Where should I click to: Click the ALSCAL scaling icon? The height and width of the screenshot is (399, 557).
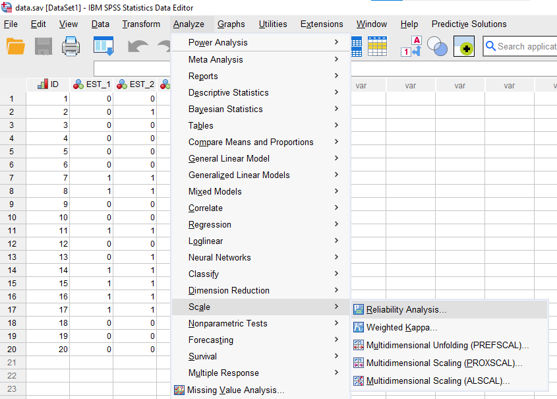tap(359, 381)
